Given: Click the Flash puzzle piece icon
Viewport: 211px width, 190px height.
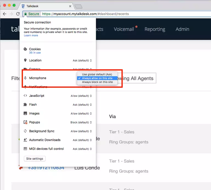Looking at the screenshot, I should click(x=25, y=104).
